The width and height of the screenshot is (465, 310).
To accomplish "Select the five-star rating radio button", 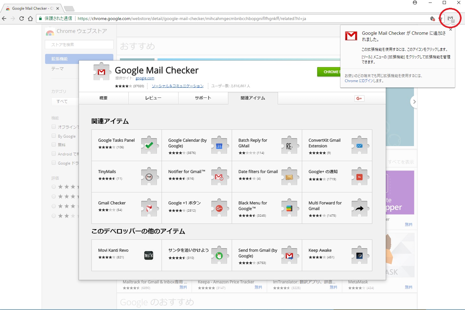I will pyautogui.click(x=54, y=187).
